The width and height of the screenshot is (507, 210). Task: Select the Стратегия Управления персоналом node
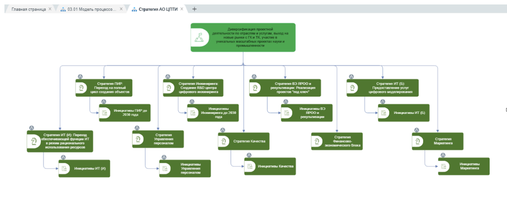[x=163, y=139]
